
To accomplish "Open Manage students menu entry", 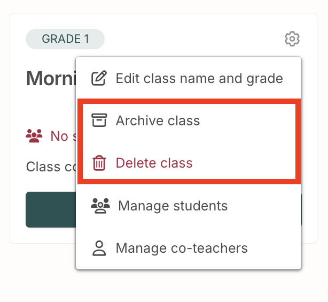I will pos(189,206).
